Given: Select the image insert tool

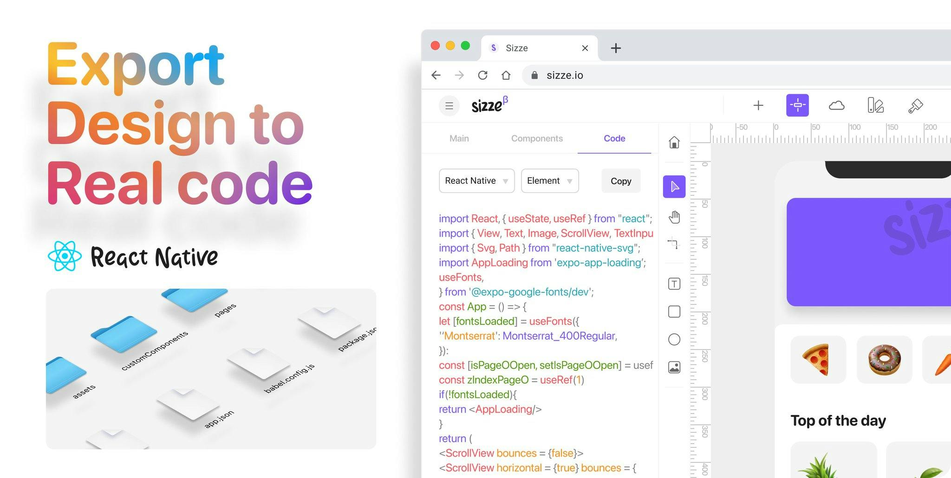Looking at the screenshot, I should [x=674, y=367].
